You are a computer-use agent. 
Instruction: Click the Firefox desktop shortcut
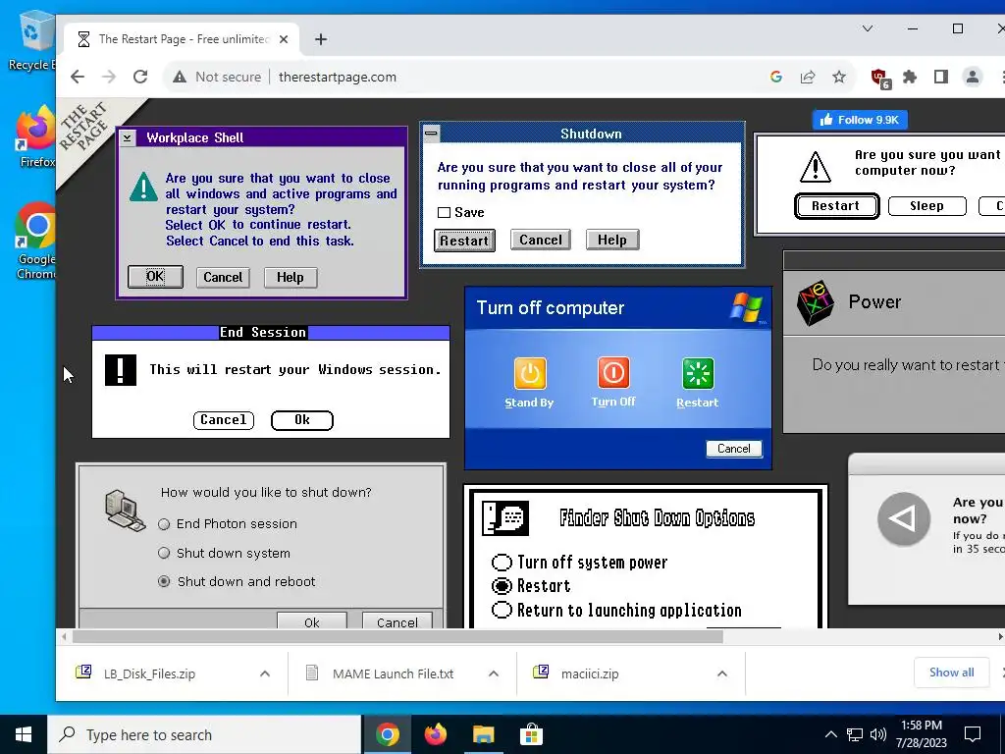point(34,137)
